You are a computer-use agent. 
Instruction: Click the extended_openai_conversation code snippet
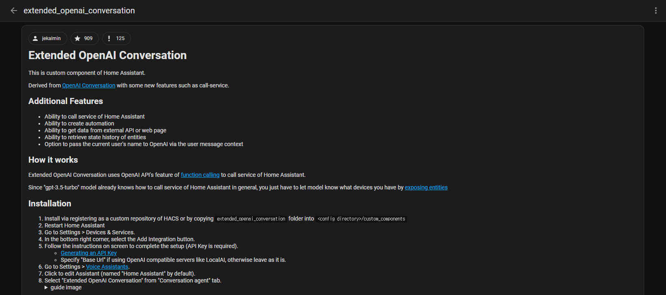[251, 219]
